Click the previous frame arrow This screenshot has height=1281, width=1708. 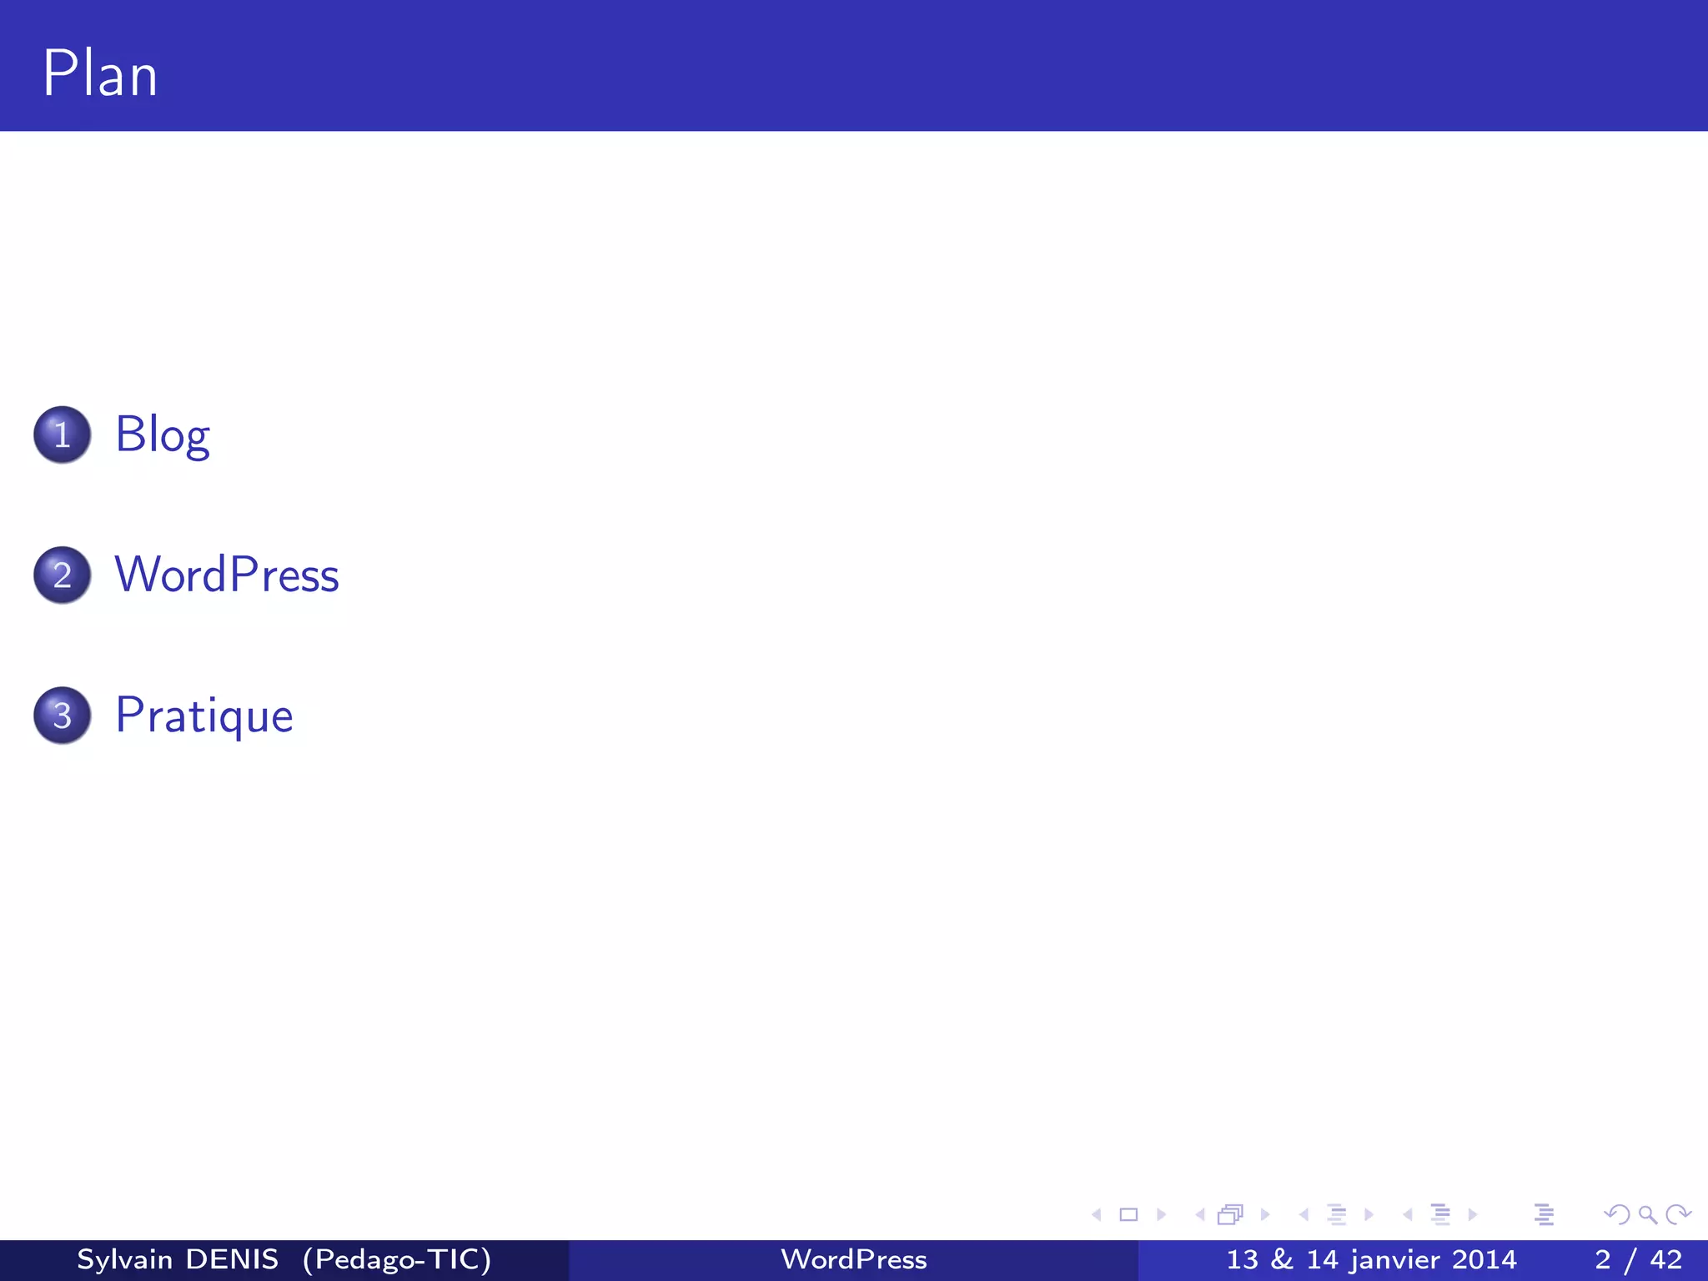pyautogui.click(x=1200, y=1215)
